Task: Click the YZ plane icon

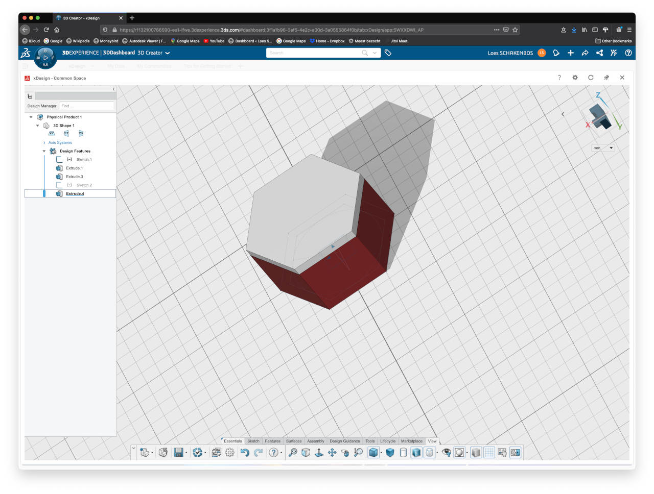Action: click(66, 134)
